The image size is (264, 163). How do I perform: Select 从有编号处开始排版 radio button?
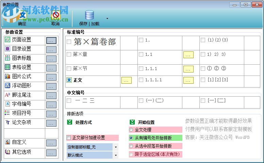[131, 138]
